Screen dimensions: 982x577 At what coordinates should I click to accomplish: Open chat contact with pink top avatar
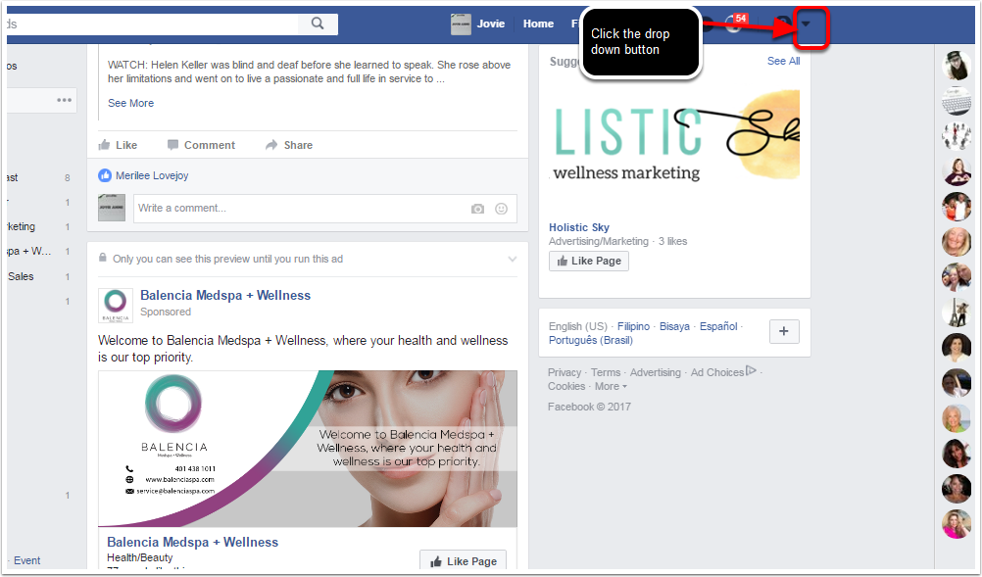click(x=957, y=524)
